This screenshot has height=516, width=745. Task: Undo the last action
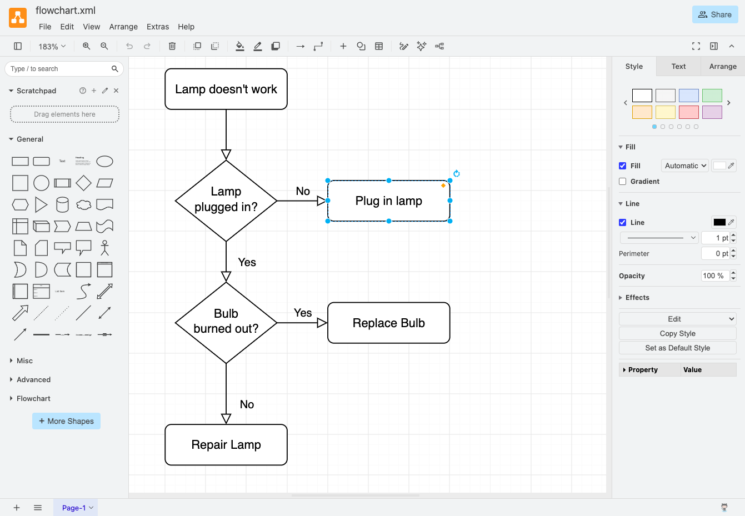pos(129,46)
